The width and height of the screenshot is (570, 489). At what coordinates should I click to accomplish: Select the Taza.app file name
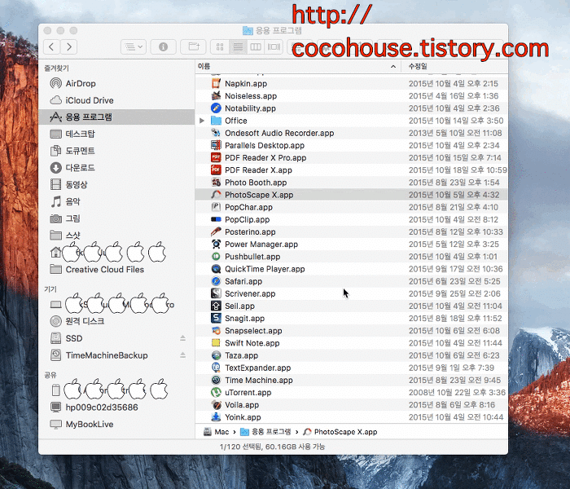click(241, 355)
